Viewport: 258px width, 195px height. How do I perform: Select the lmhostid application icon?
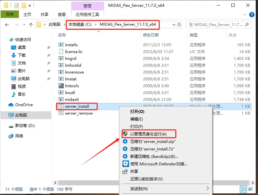click(x=61, y=65)
